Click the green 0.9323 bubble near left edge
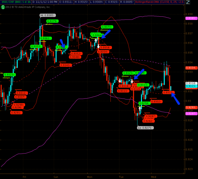The image size is (198, 179). point(9,75)
